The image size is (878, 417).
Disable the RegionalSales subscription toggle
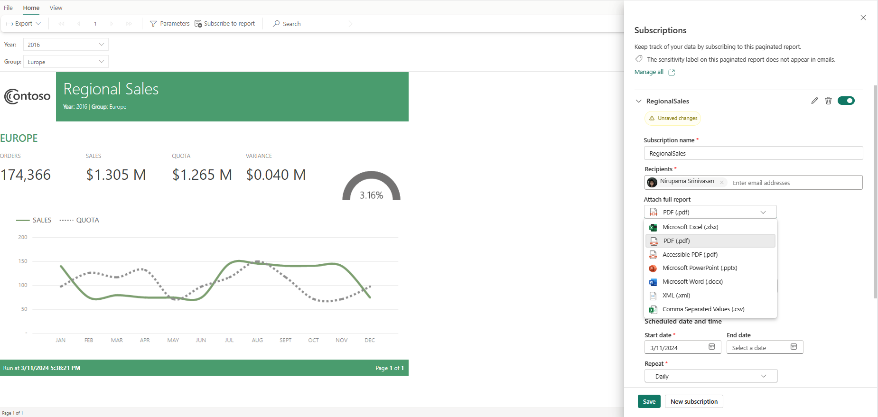[x=846, y=101]
